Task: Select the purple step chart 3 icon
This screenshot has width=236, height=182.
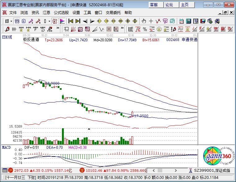Action: click(31, 21)
